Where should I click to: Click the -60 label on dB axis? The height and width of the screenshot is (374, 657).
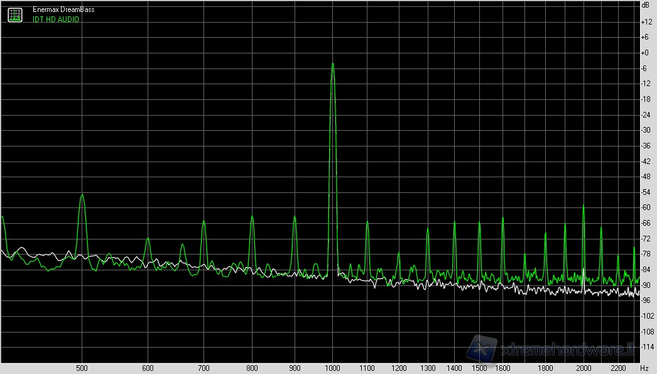(x=645, y=207)
